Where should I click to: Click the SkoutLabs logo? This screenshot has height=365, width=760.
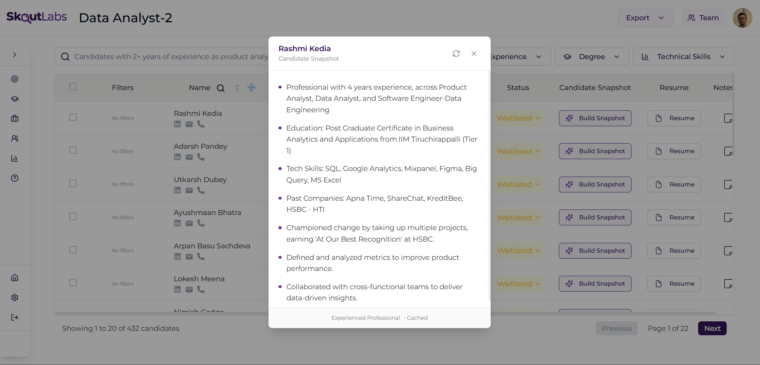(x=36, y=17)
